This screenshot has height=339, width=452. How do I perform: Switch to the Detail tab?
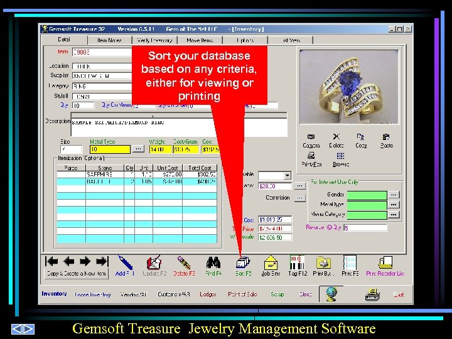64,40
